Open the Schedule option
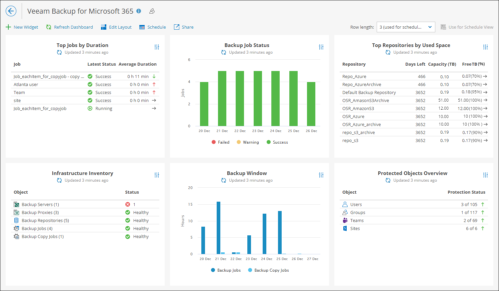The height and width of the screenshot is (291, 499). [x=153, y=27]
